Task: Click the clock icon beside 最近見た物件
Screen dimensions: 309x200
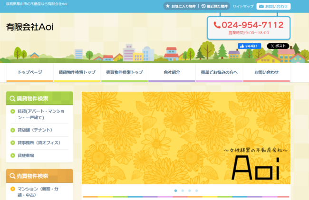Action: tap(203, 6)
